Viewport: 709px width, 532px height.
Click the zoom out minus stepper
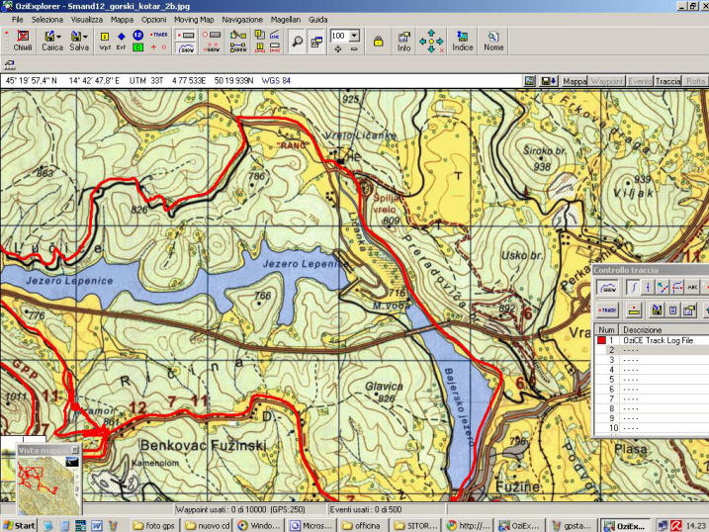tap(354, 47)
